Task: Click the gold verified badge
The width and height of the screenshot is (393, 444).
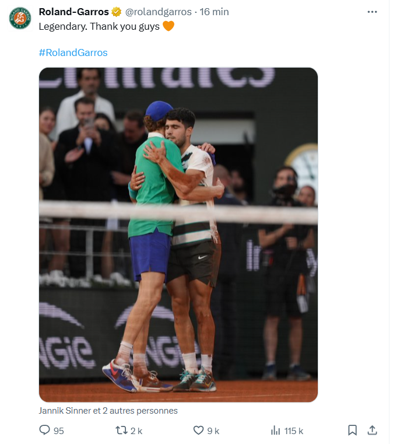Action: click(116, 12)
